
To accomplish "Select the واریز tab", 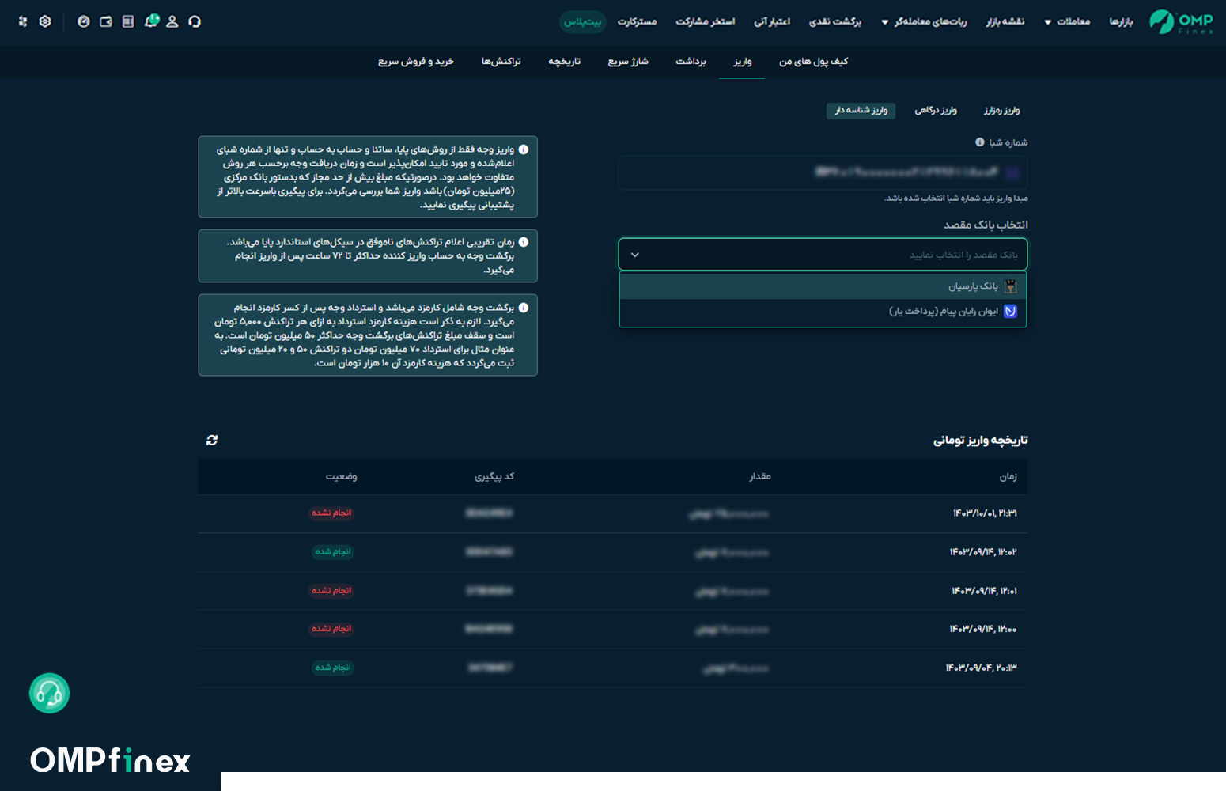I will [743, 61].
